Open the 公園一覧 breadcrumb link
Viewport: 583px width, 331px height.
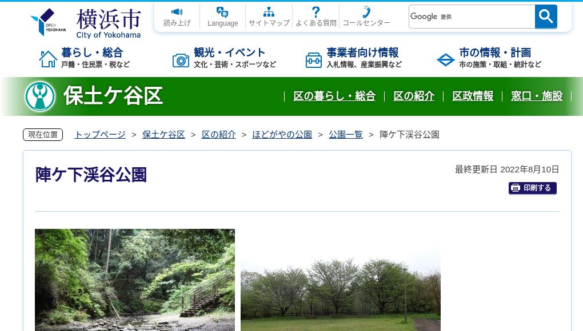(345, 134)
